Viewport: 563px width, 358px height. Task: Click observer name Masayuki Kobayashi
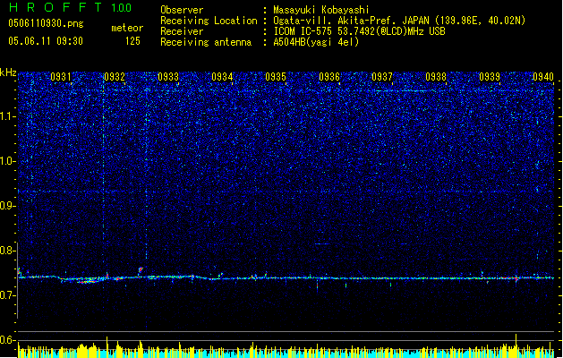(321, 10)
